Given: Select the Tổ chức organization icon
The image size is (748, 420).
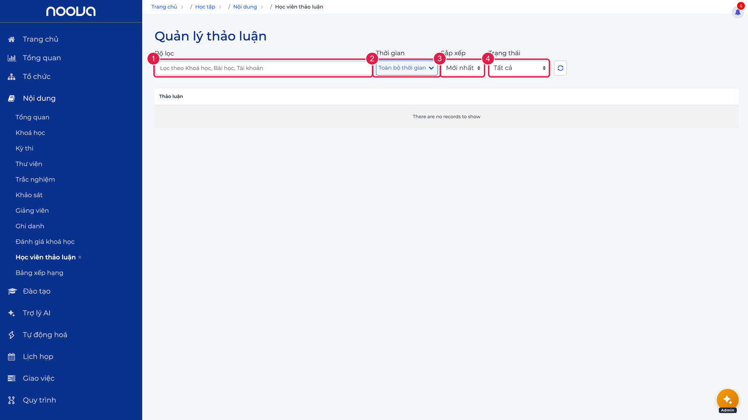Looking at the screenshot, I should click(x=12, y=77).
